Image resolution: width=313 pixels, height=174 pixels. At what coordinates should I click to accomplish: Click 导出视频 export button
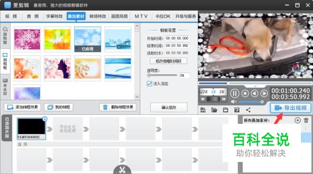[x=291, y=108]
